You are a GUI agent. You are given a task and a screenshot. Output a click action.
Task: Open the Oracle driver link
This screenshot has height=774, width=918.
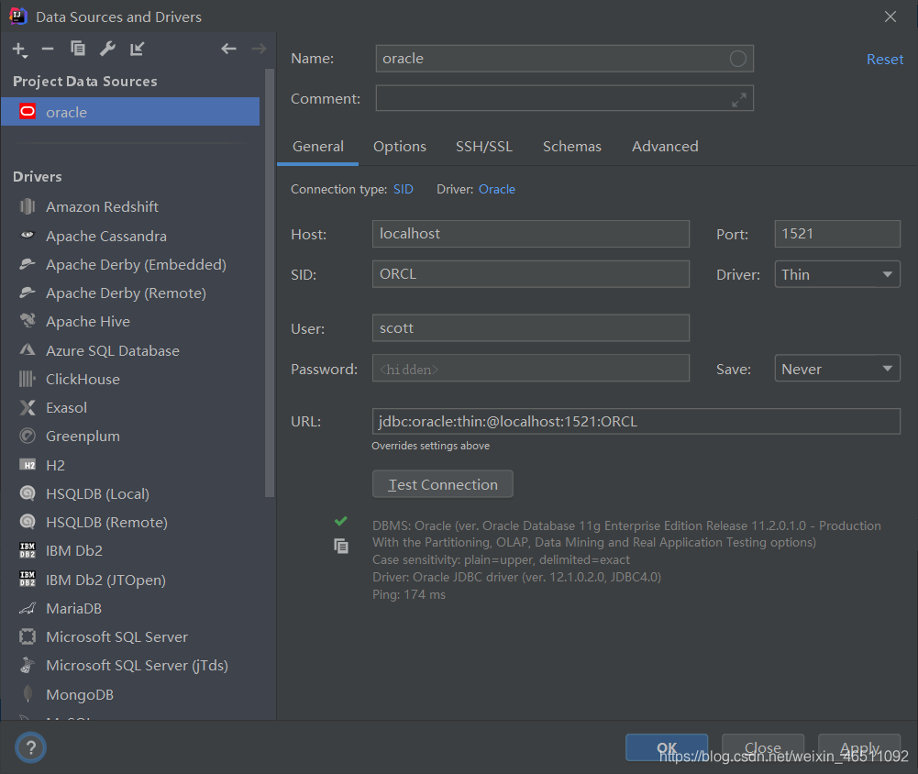coord(497,189)
